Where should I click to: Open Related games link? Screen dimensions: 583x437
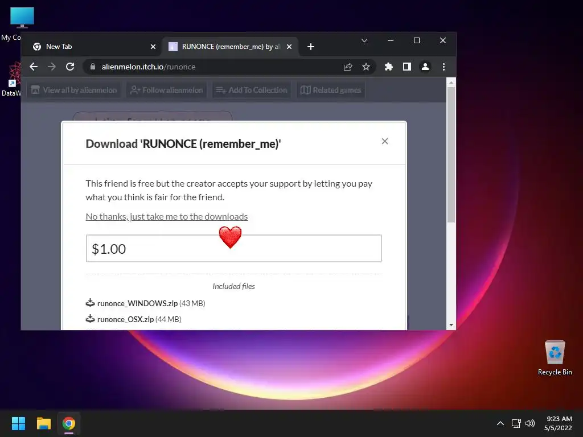coord(331,90)
